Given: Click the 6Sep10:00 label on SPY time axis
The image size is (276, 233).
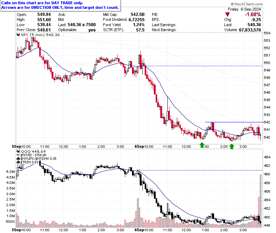Looking at the screenshot, I should [144, 147].
